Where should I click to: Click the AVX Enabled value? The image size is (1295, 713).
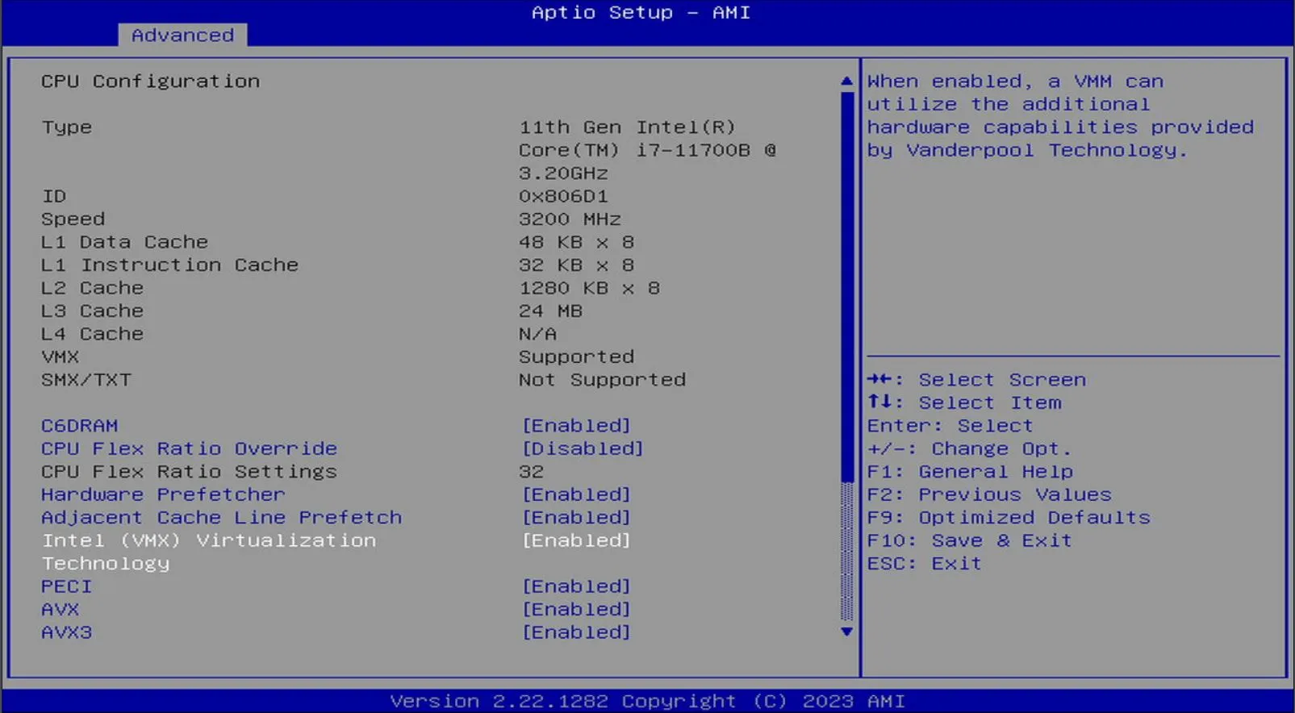(x=576, y=610)
